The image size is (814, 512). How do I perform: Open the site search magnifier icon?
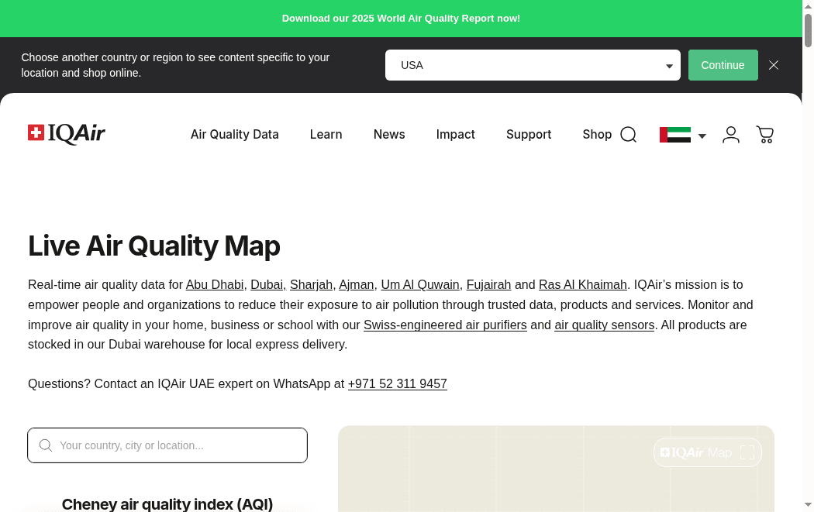(628, 134)
